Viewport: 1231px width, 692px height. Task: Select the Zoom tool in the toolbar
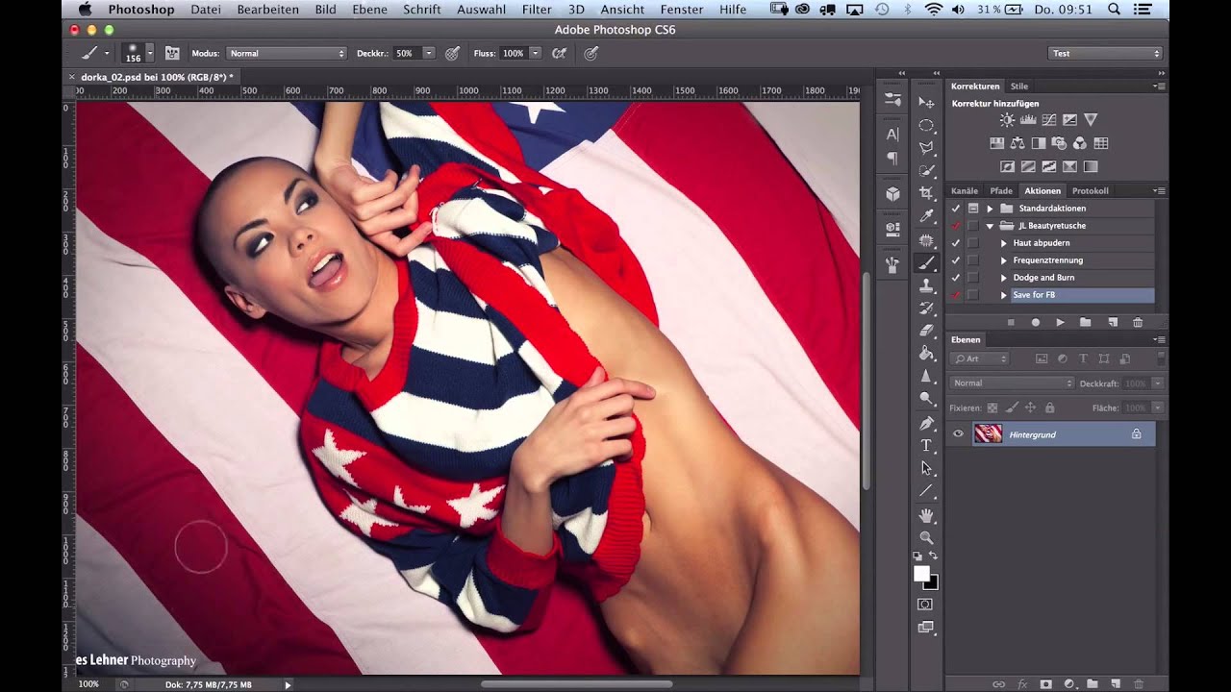pyautogui.click(x=926, y=538)
